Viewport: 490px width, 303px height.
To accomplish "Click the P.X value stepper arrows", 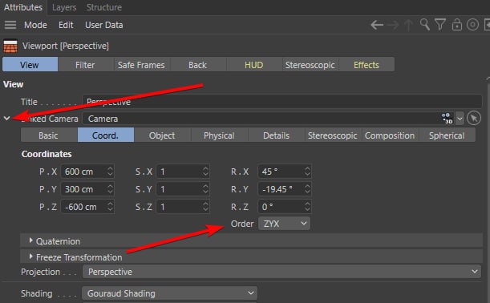I will coord(110,172).
